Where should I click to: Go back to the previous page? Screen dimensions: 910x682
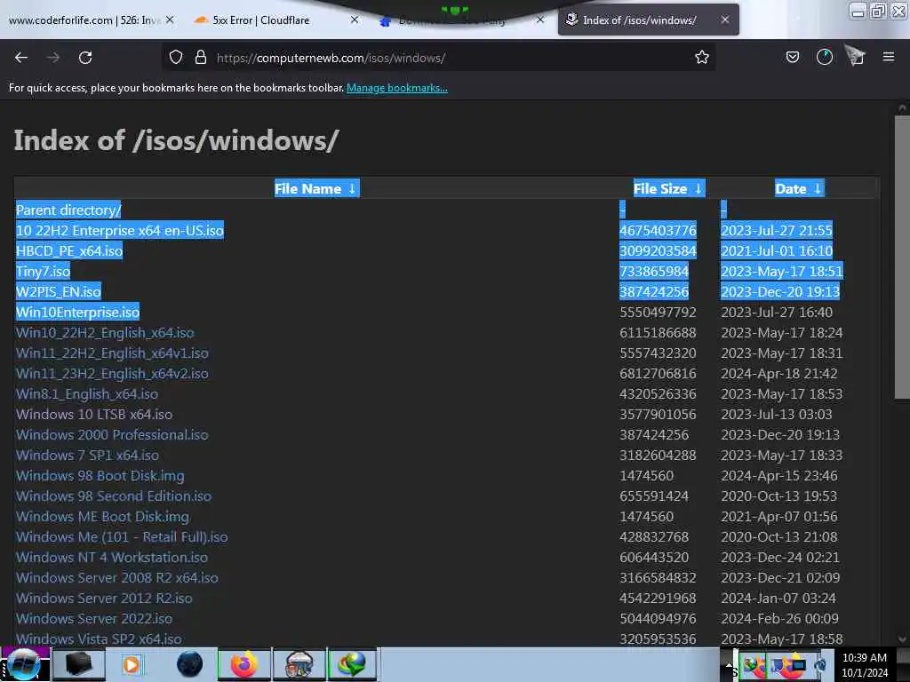click(x=21, y=58)
